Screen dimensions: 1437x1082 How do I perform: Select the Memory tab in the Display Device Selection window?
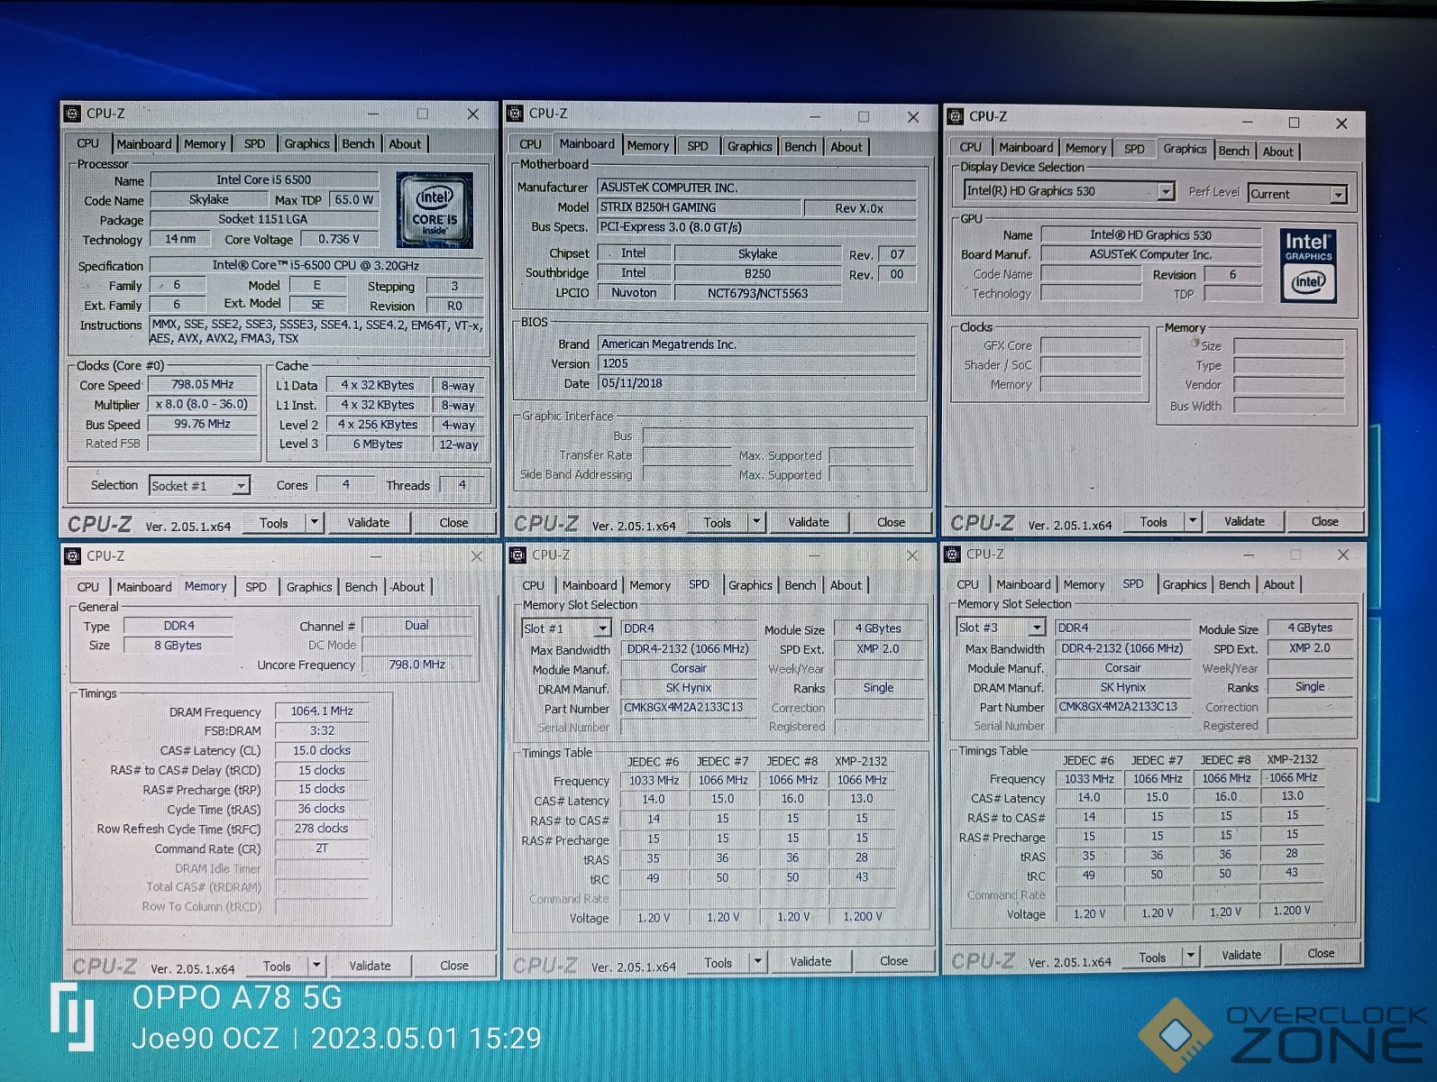1085,149
